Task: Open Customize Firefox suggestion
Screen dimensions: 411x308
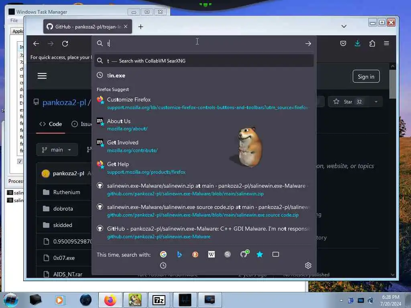Action: (x=204, y=103)
